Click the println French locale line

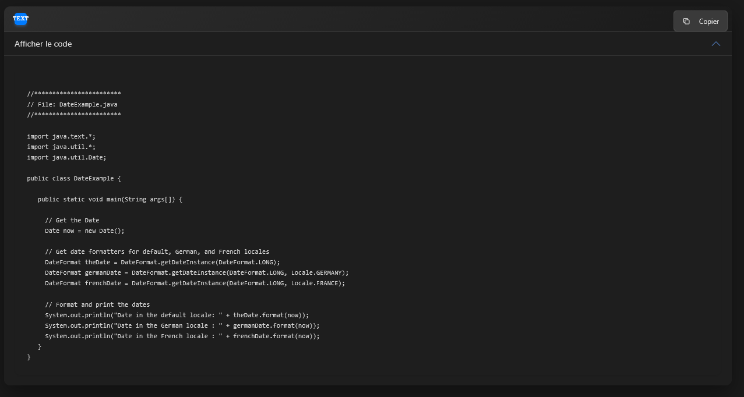click(x=182, y=336)
